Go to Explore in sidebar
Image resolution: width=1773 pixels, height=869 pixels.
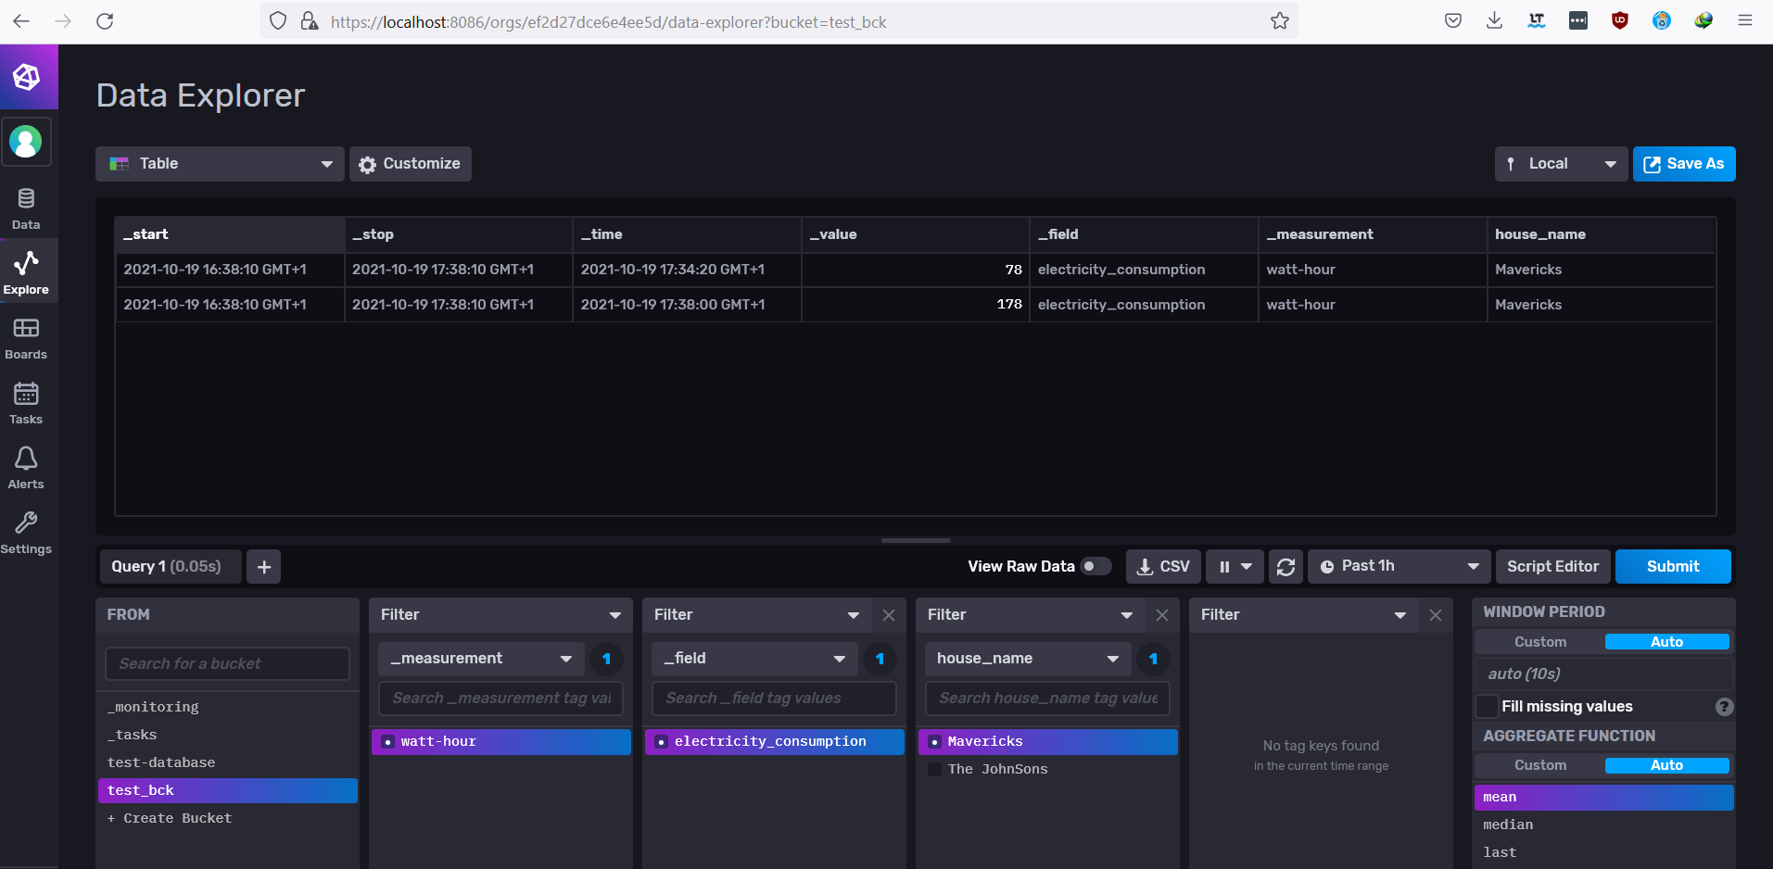(x=26, y=272)
